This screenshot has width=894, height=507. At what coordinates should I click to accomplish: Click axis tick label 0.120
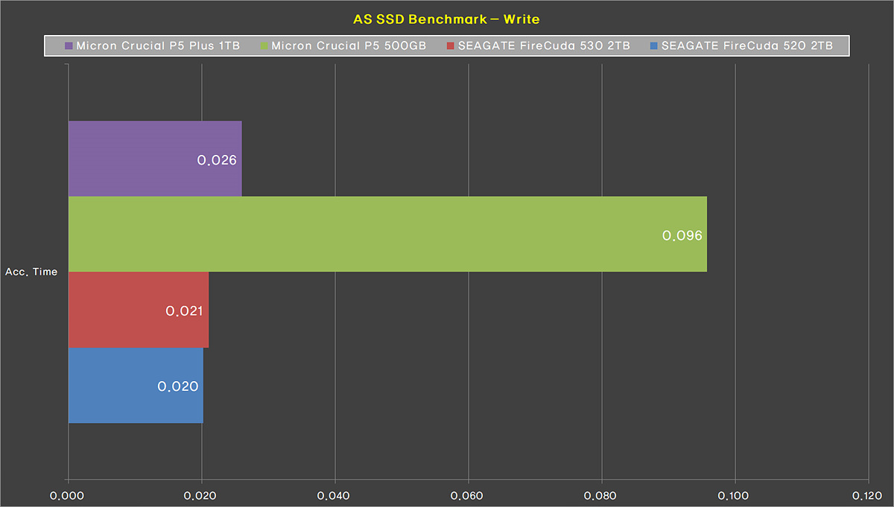point(868,494)
